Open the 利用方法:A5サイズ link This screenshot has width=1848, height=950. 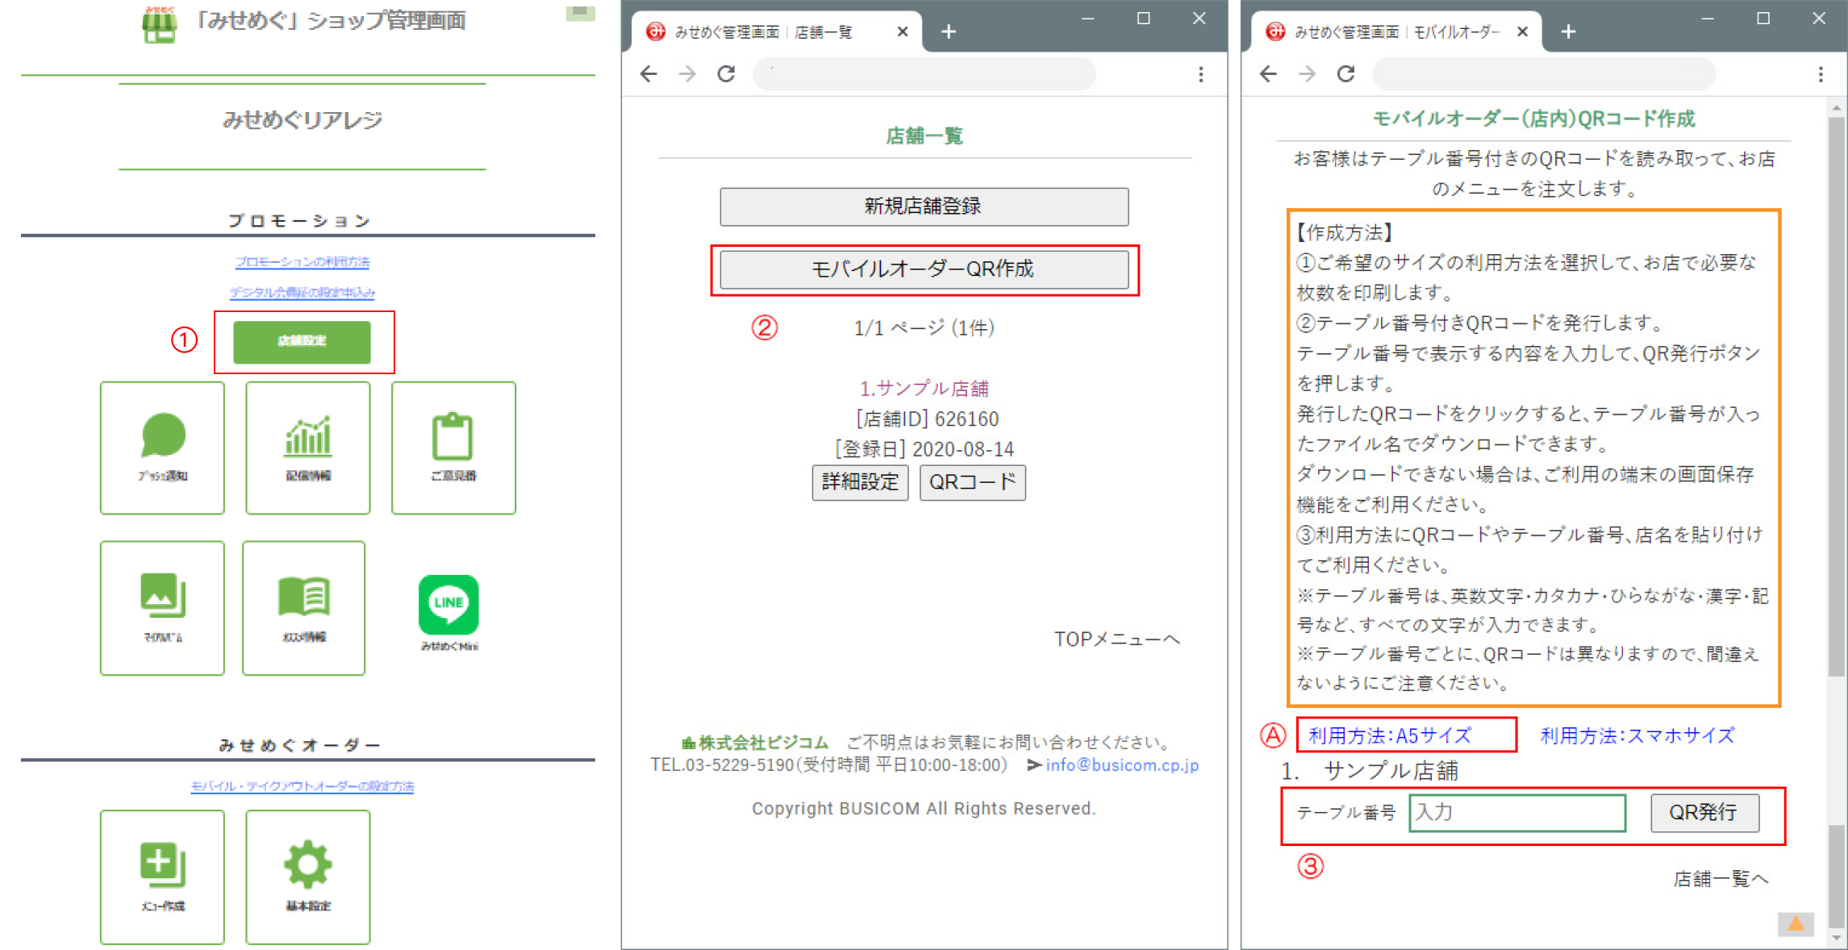pyautogui.click(x=1389, y=735)
